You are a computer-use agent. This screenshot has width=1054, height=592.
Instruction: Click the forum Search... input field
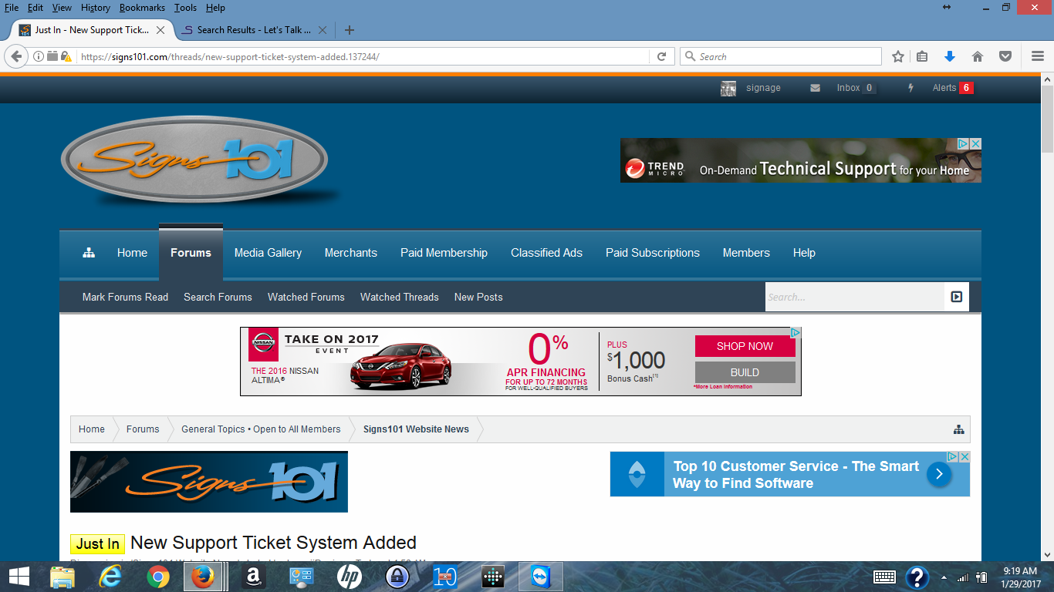(x=855, y=297)
